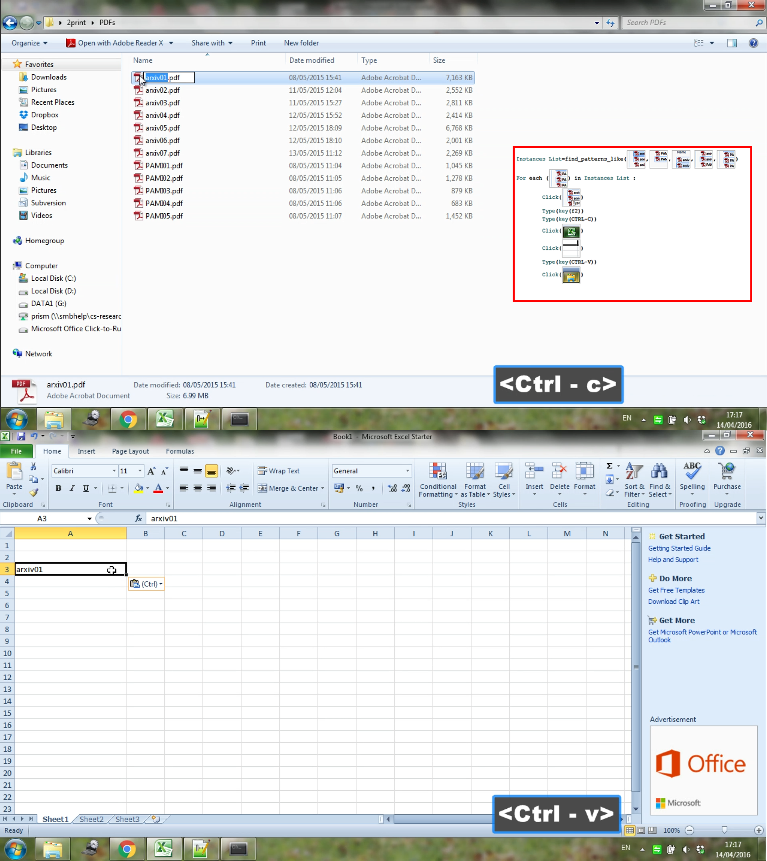Open the Calibri font name dropdown
The image size is (767, 861).
point(114,471)
